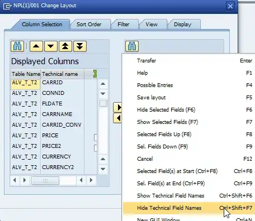Screen dimensions: 255x221
Task: Click lower scroll-down arrow of column list
Action: click(x=103, y=169)
